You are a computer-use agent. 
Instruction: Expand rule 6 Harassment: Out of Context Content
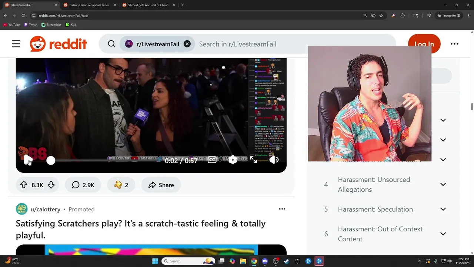(443, 234)
